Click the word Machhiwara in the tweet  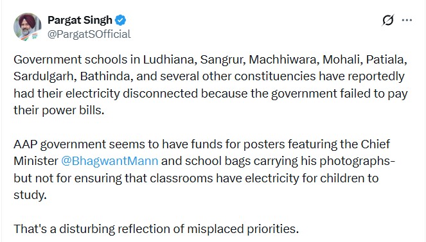click(x=284, y=60)
